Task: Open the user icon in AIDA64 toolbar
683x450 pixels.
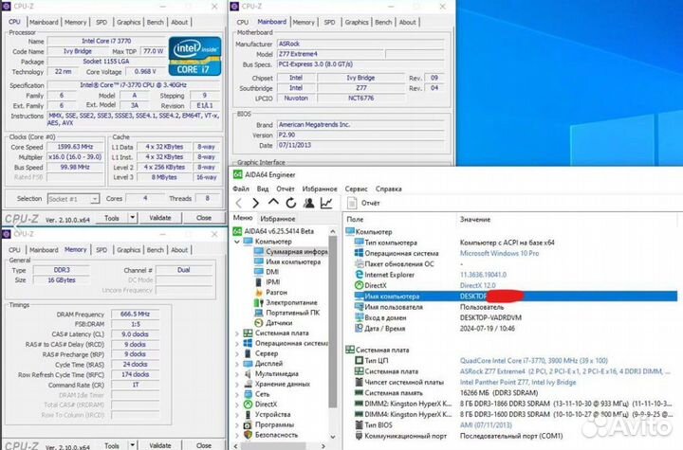Action: (x=307, y=203)
